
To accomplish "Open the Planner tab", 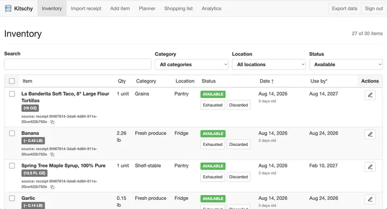I will coord(147,9).
